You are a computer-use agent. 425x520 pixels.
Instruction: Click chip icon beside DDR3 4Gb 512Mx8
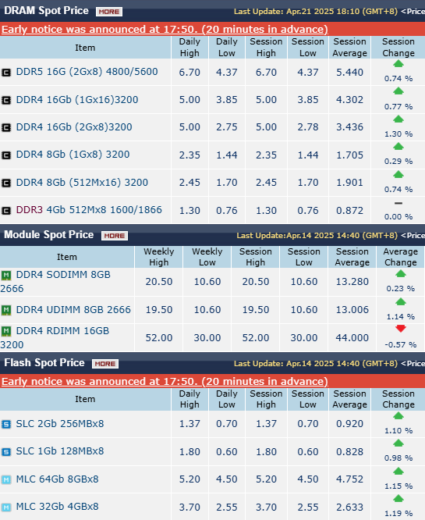6,210
